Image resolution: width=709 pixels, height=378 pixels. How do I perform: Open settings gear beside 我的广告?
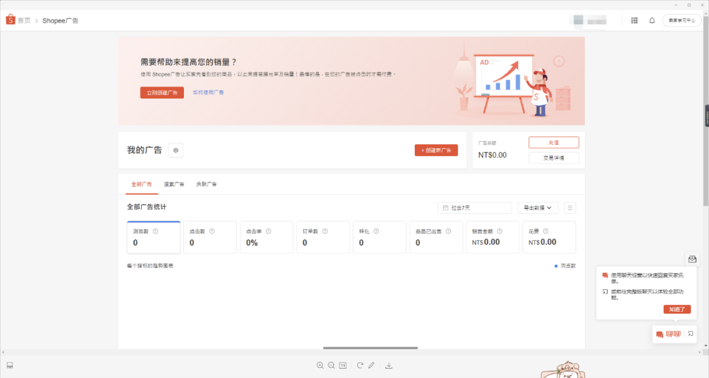[x=176, y=150]
